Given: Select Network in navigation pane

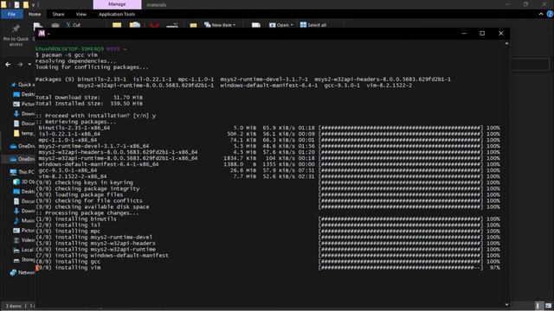Looking at the screenshot, I should [x=23, y=273].
